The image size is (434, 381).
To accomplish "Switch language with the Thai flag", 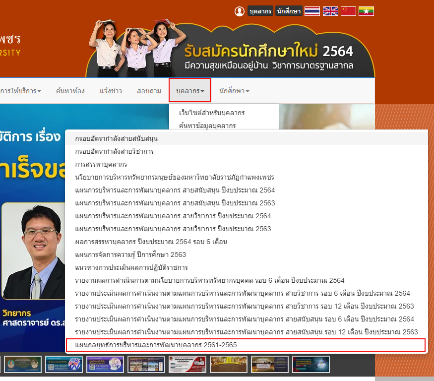I will point(312,11).
